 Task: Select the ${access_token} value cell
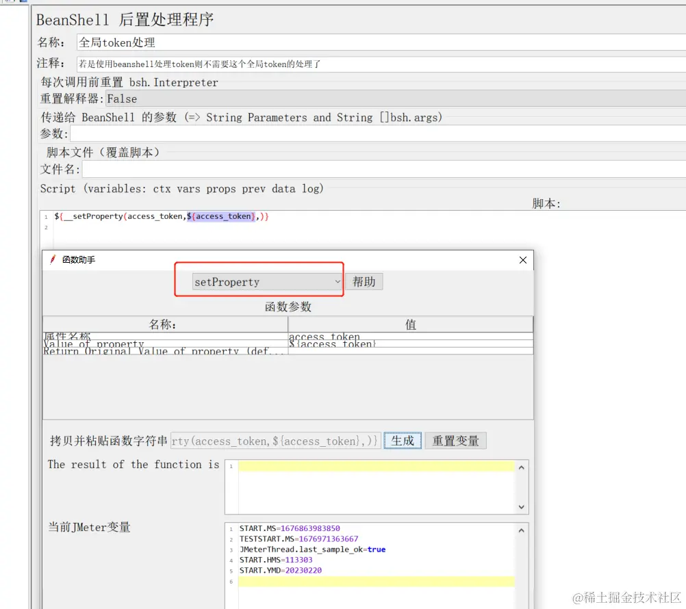point(410,344)
